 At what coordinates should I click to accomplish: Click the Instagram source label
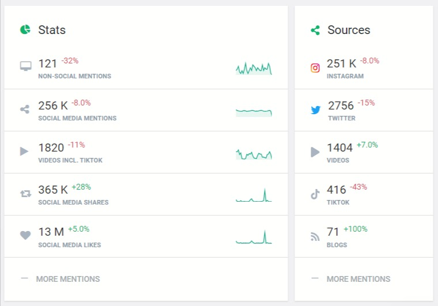pyautogui.click(x=345, y=76)
